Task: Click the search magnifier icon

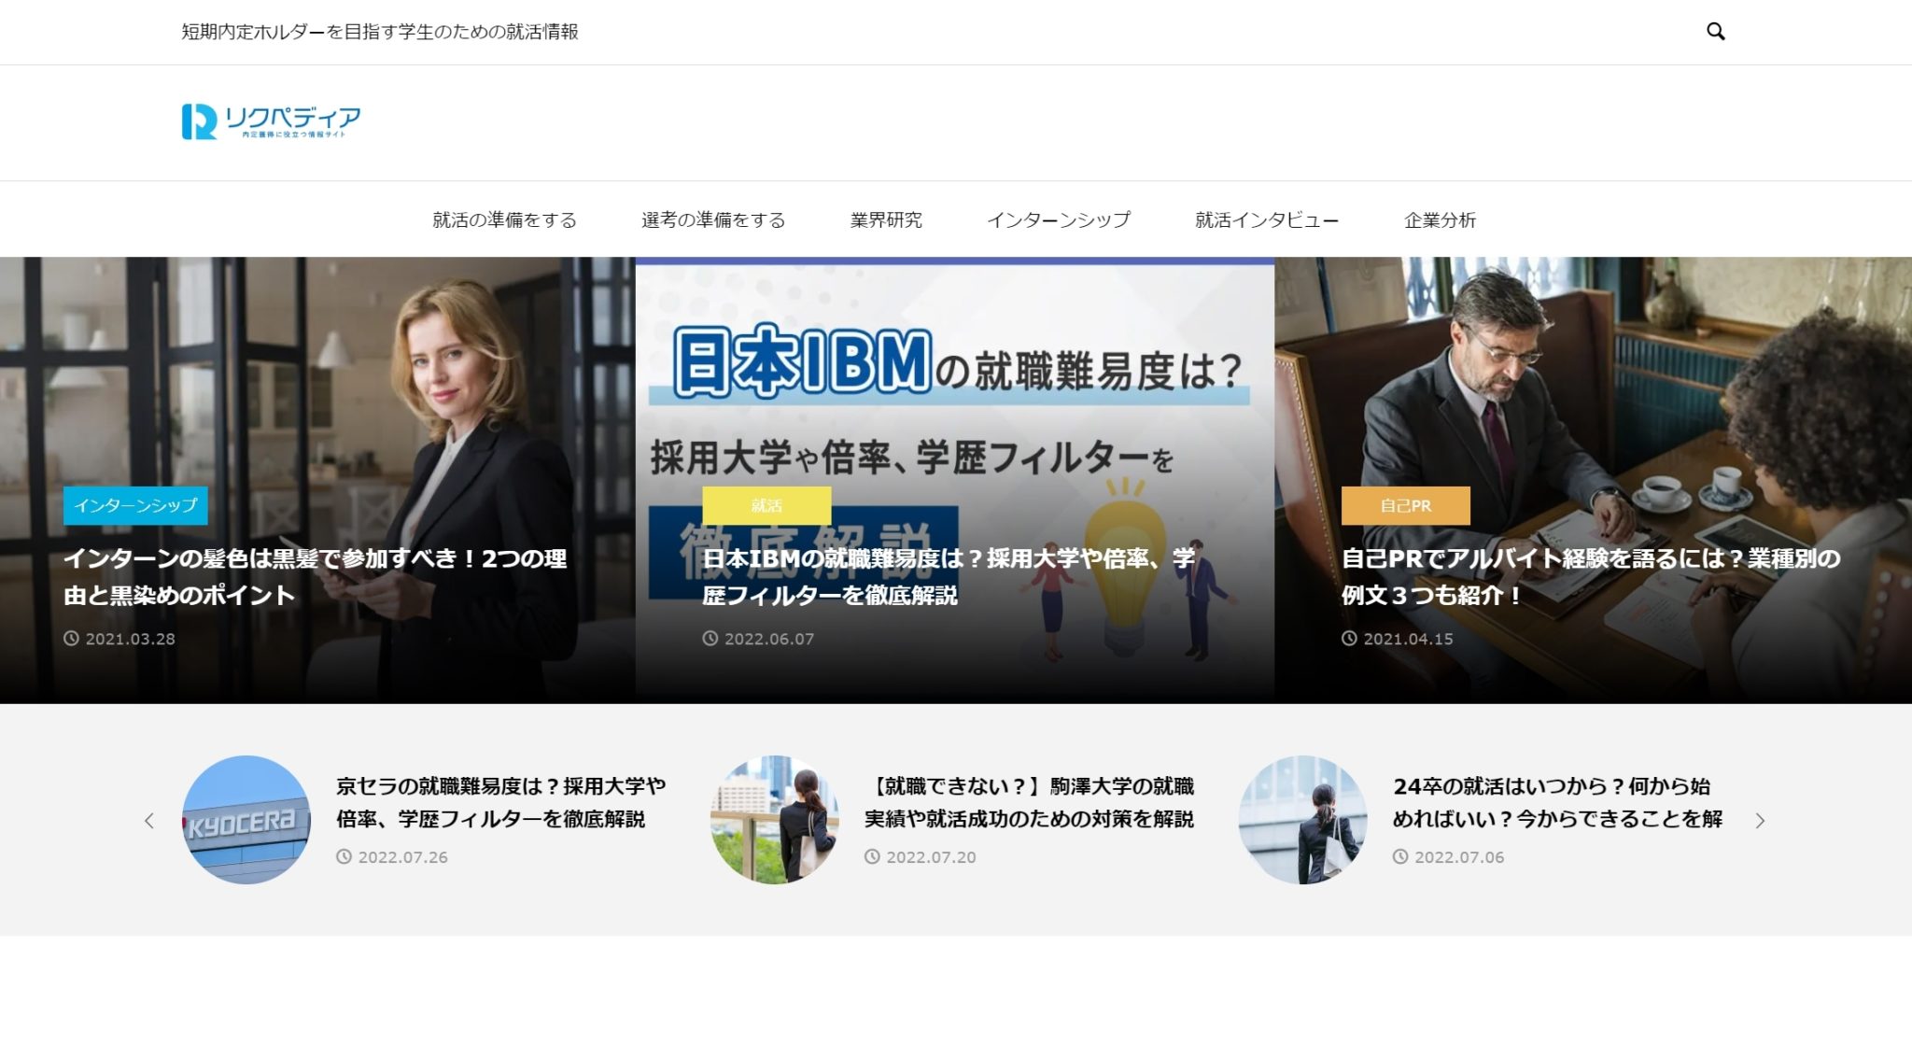Action: pyautogui.click(x=1715, y=32)
